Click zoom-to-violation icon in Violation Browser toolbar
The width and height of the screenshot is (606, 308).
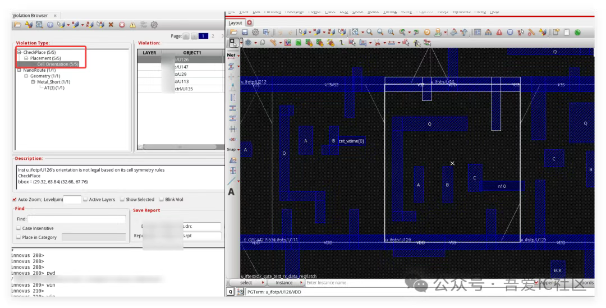(x=39, y=25)
